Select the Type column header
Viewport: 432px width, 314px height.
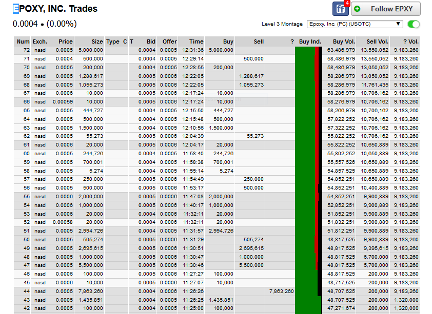(x=112, y=41)
